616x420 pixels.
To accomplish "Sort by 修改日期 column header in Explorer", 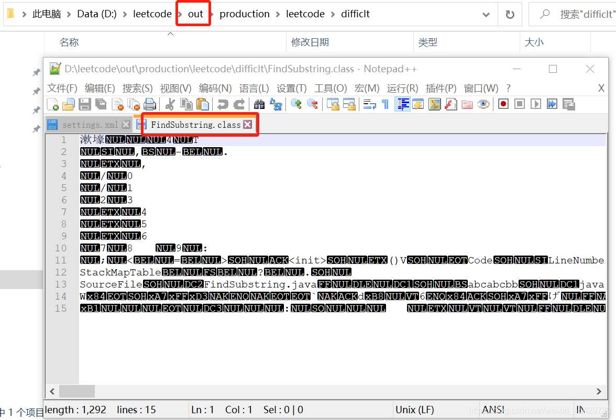I will 310,42.
